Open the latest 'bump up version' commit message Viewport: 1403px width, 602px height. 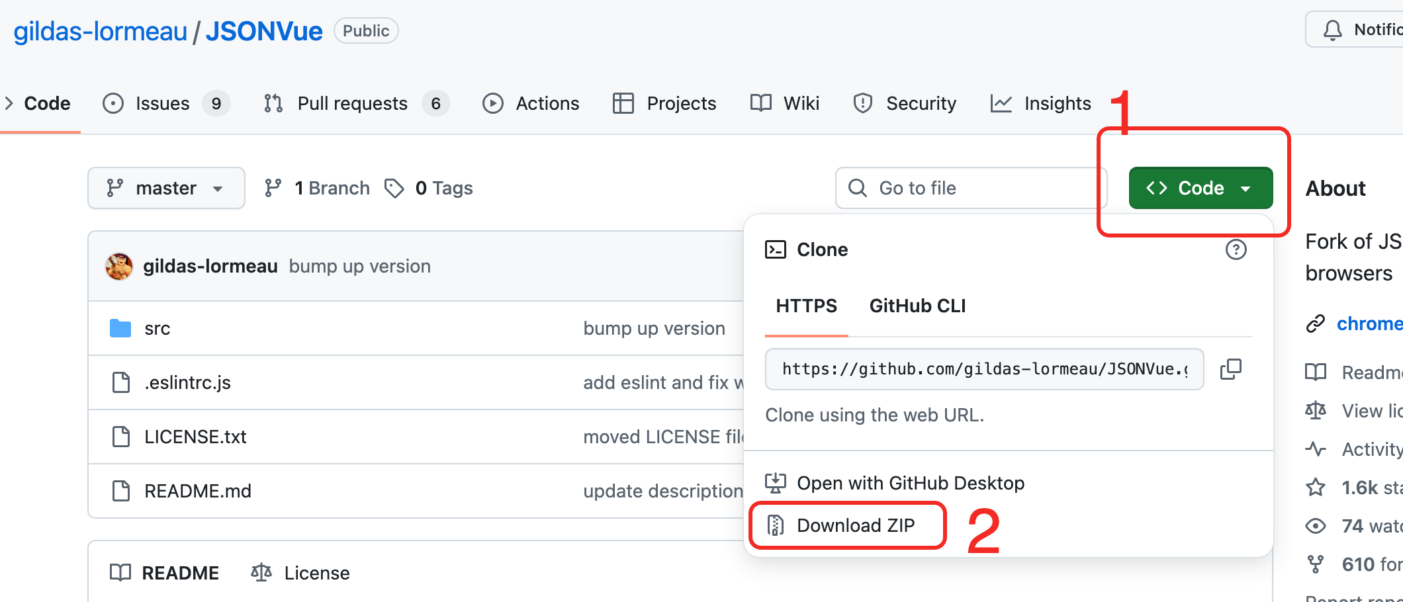point(360,266)
